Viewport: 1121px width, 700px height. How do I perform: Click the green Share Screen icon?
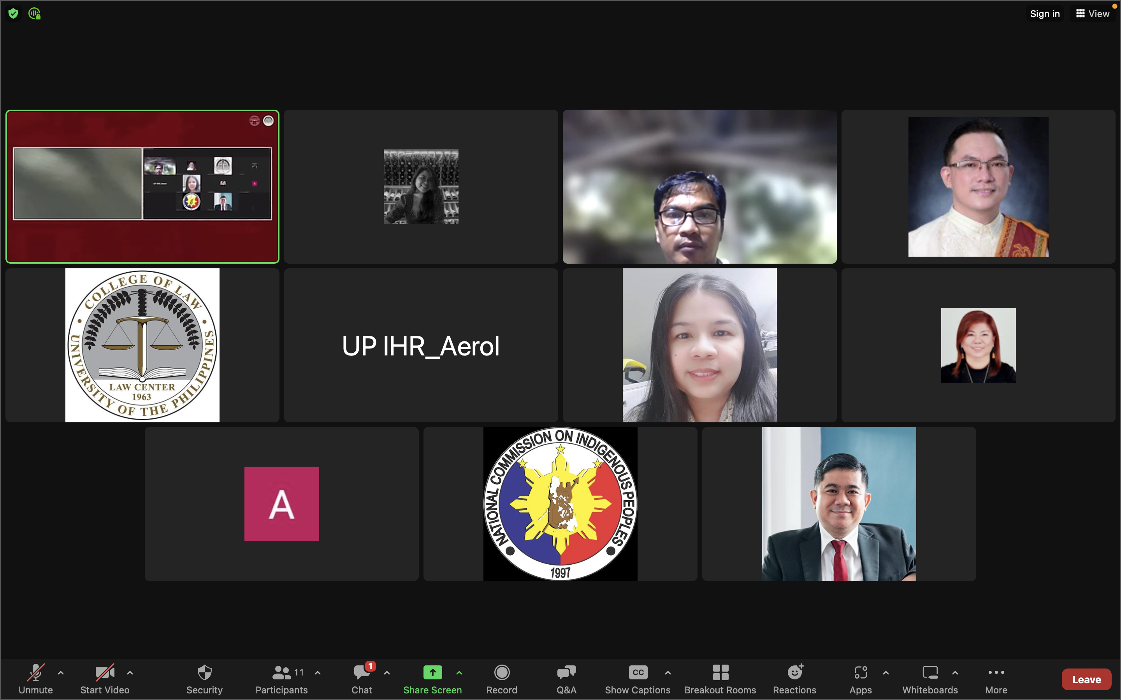(x=432, y=672)
